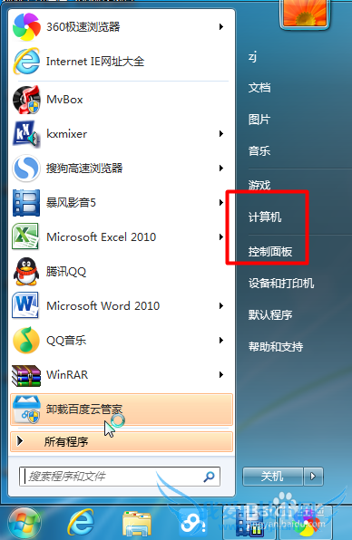Screen dimensions: 352x540
Task: Open 设备和打印机
Action: (x=281, y=284)
